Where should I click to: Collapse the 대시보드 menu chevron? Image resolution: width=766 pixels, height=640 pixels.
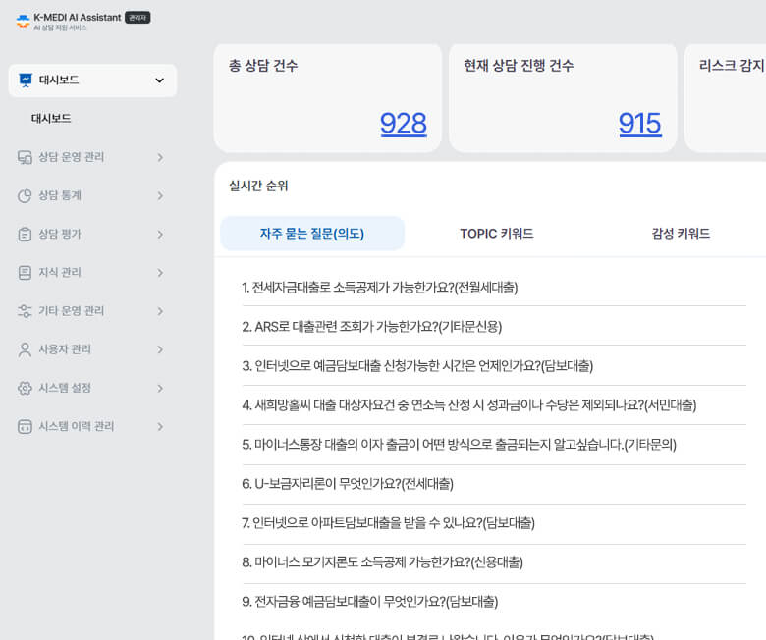tap(159, 80)
